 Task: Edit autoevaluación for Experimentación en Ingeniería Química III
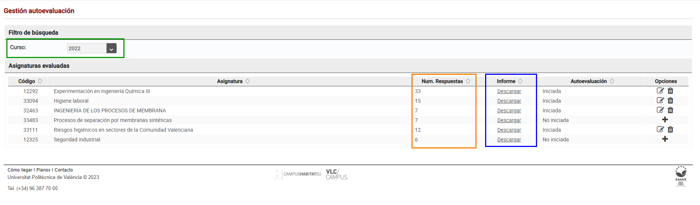pos(660,91)
